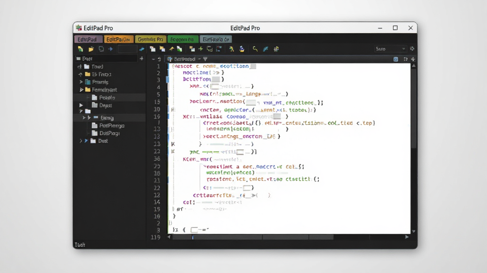Click the blue square icon in the editor tab bar

click(x=396, y=59)
